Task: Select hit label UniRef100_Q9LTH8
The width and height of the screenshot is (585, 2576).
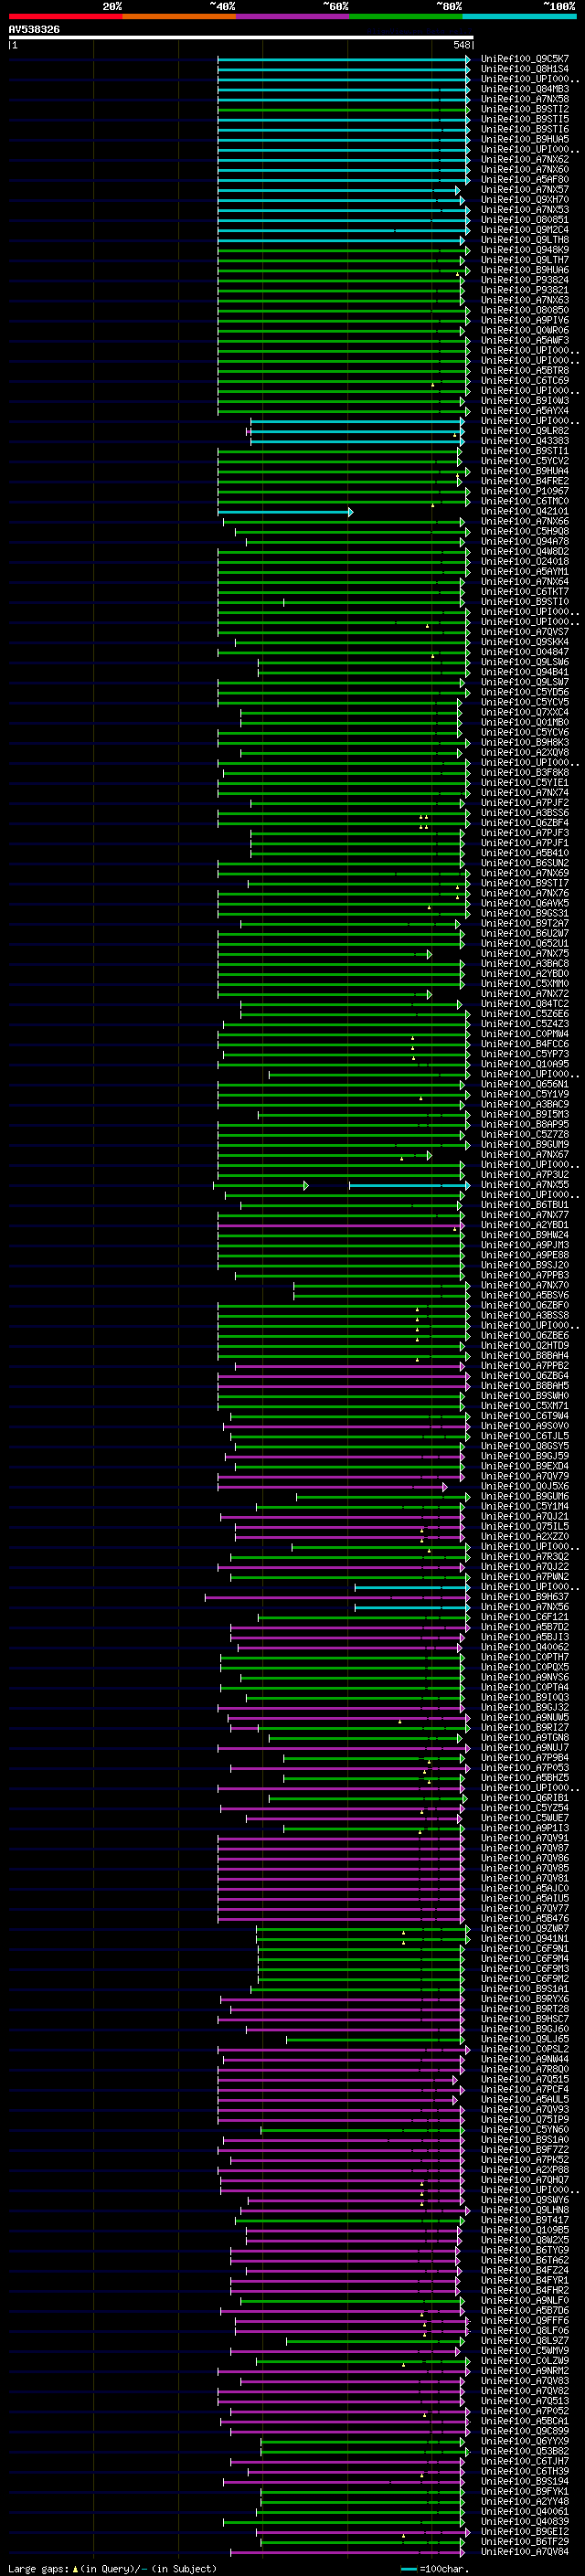Action: [525, 240]
